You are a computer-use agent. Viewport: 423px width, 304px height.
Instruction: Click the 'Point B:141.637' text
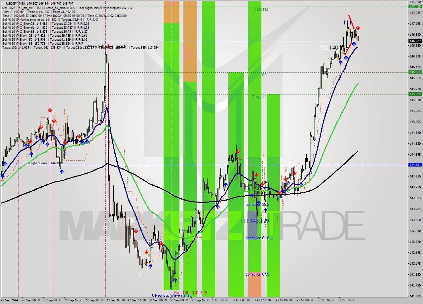click(x=38, y=12)
